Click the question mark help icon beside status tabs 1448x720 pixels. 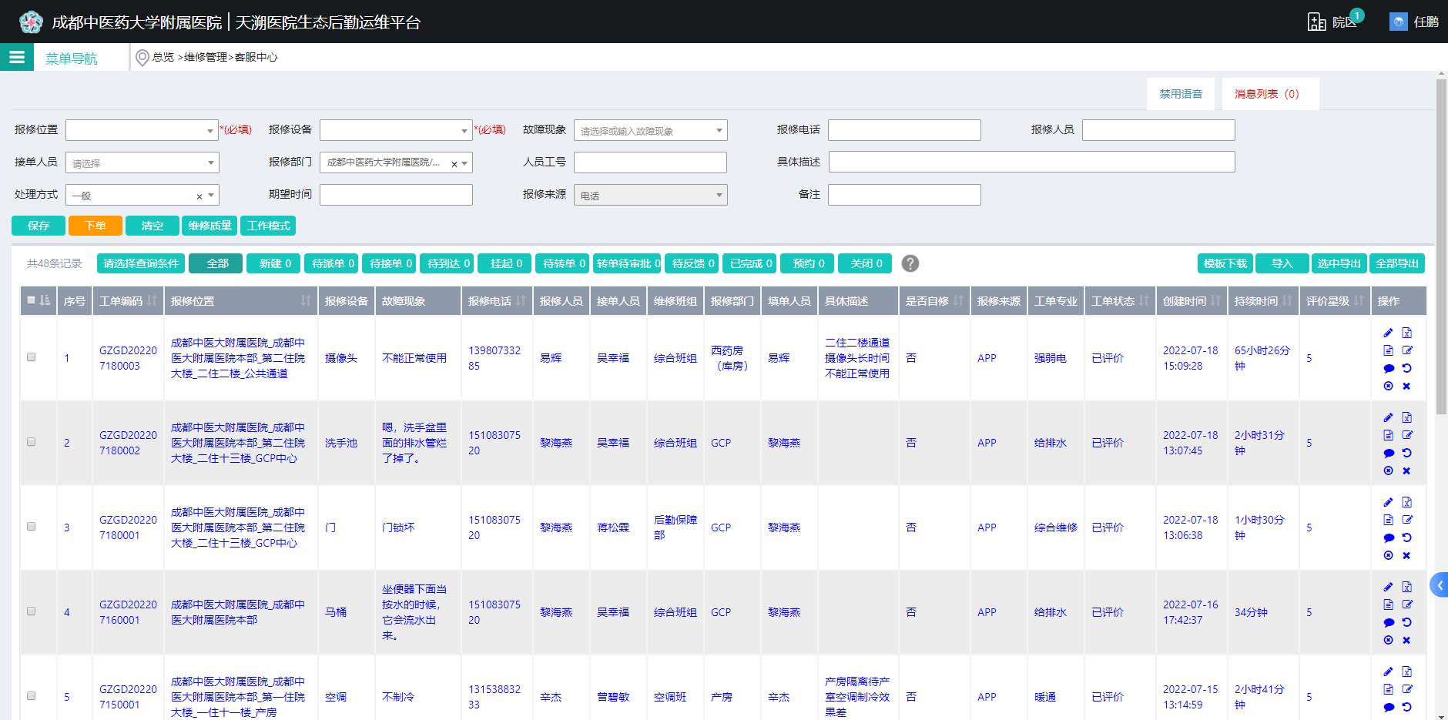coord(911,263)
